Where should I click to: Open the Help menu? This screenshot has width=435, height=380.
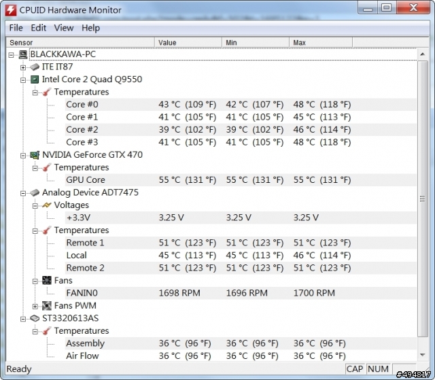coord(90,28)
